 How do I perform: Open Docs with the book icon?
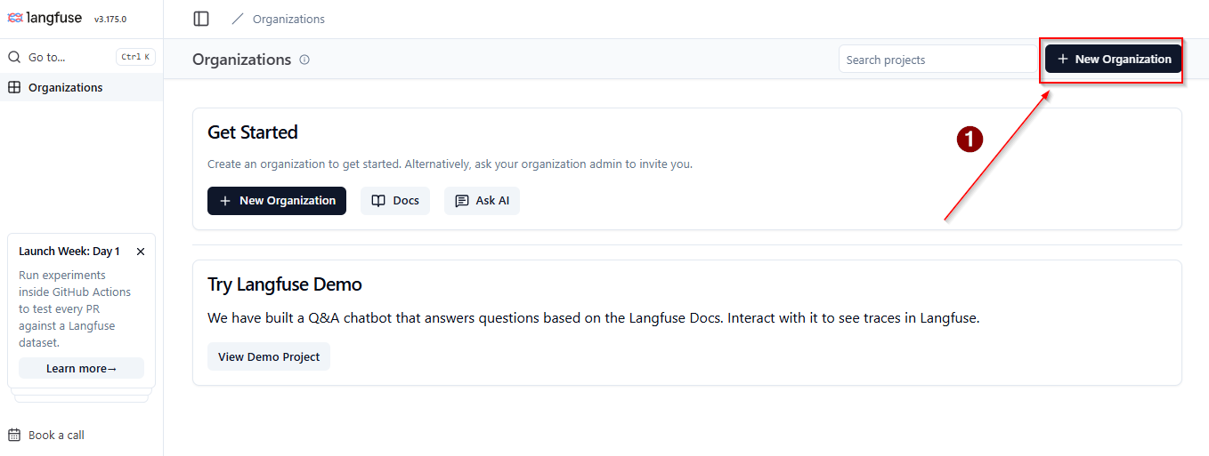395,201
